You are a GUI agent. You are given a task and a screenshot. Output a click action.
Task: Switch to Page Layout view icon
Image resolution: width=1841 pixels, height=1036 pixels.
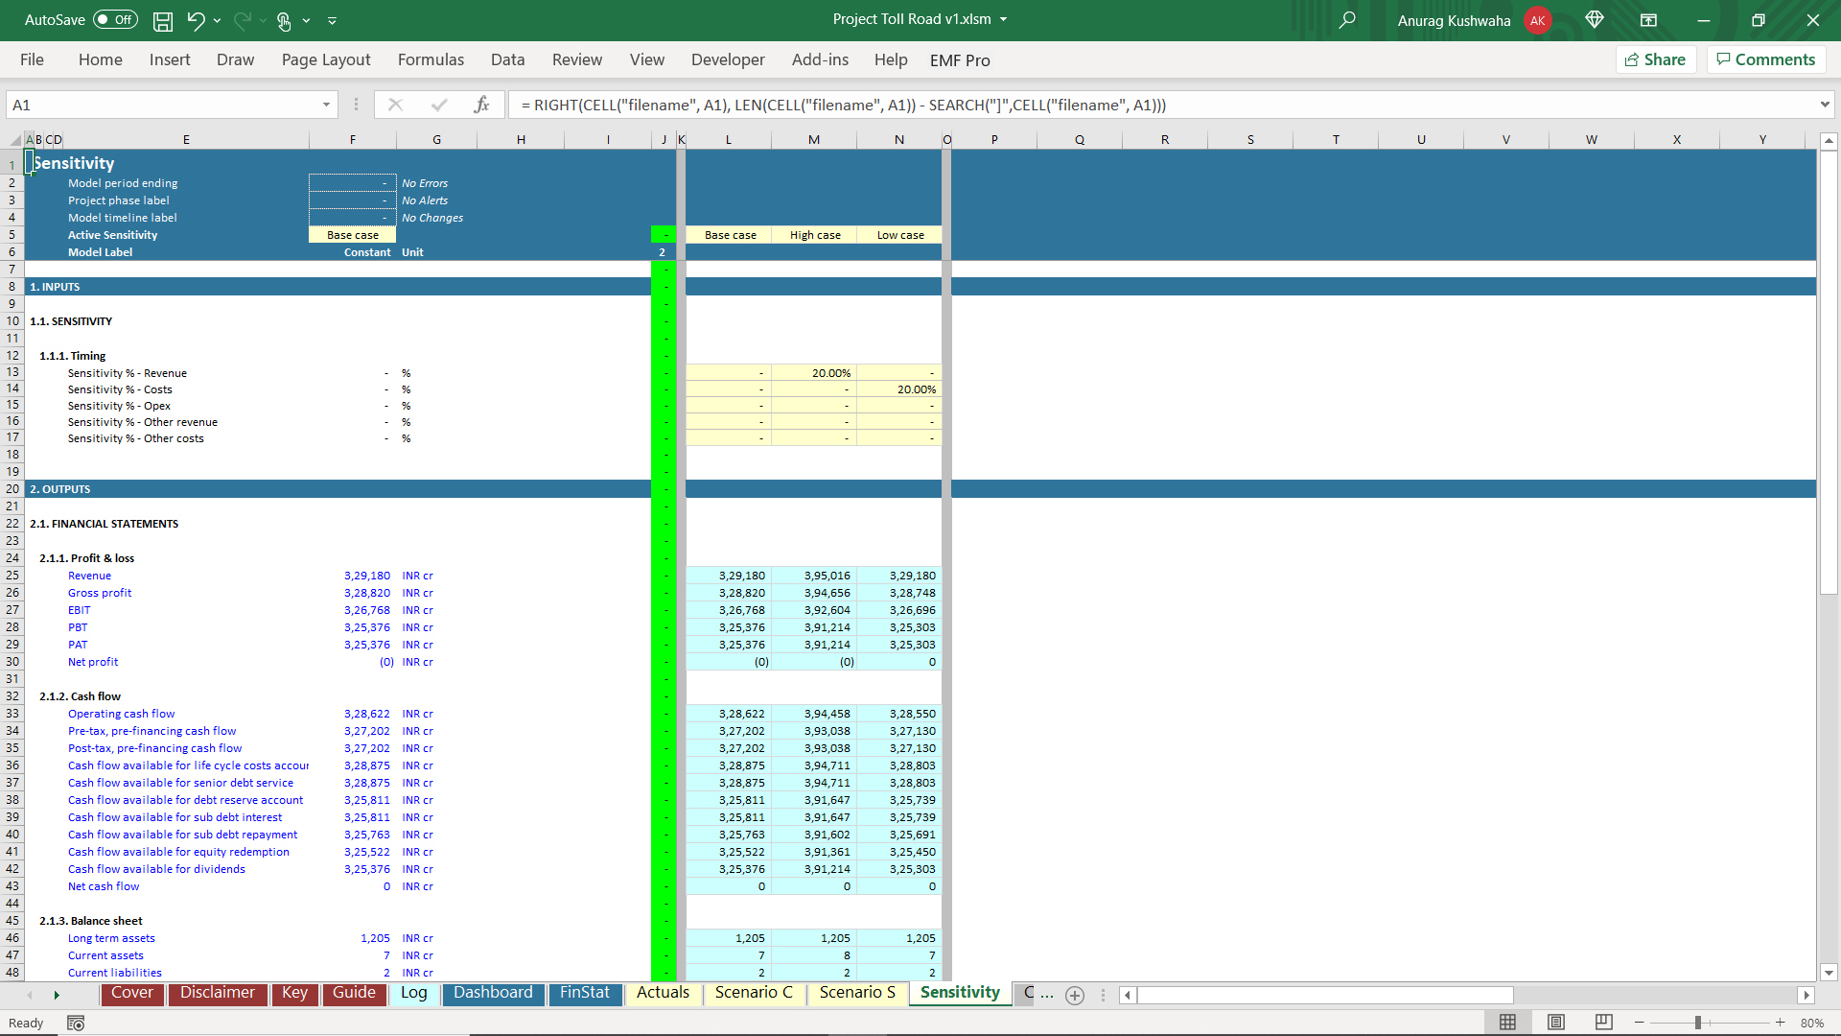(1556, 1023)
